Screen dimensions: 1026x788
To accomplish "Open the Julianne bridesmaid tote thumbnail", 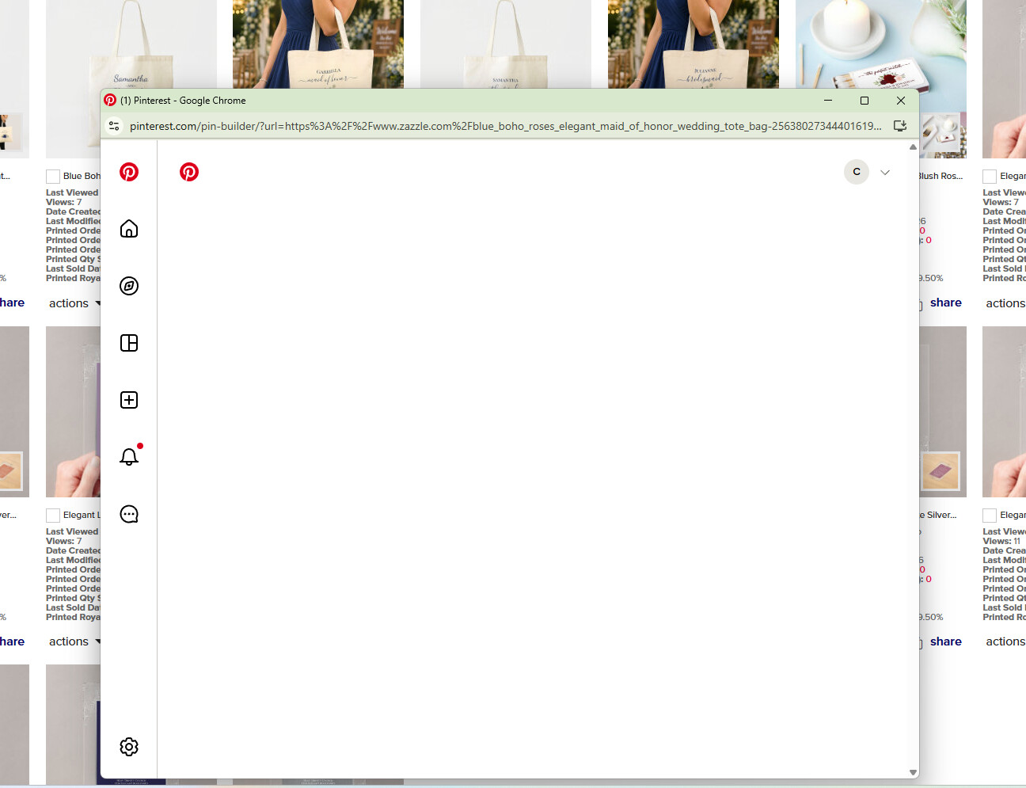I will point(693,44).
